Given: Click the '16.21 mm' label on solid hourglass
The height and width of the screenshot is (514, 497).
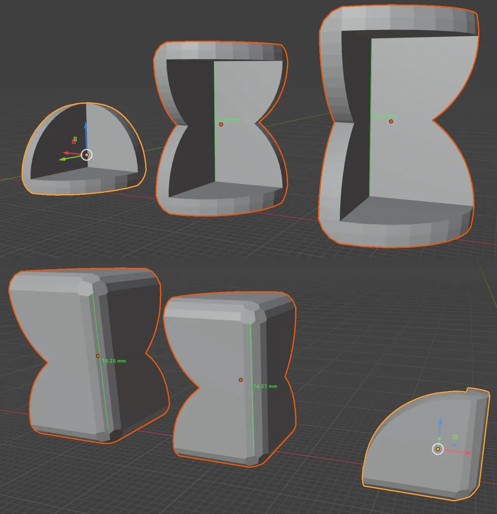Looking at the screenshot, I should pyautogui.click(x=265, y=386).
